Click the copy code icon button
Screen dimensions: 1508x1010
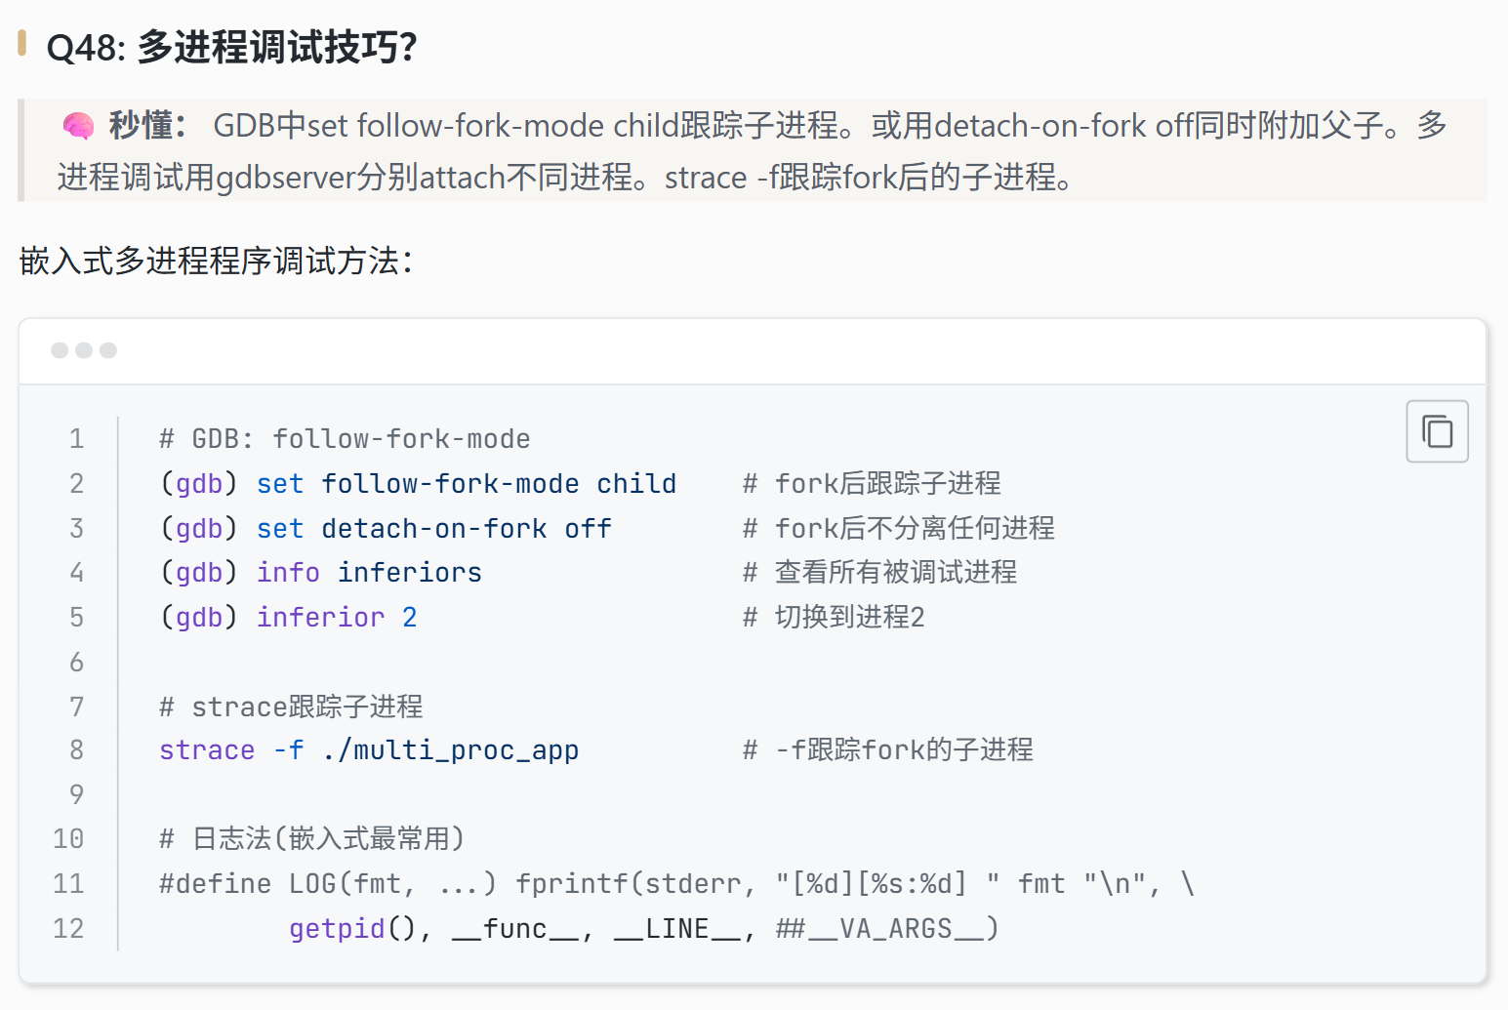[1437, 431]
